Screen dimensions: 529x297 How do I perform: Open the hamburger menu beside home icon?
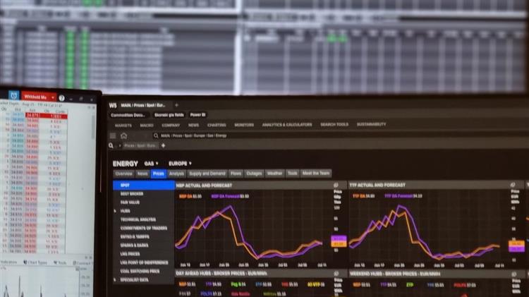click(113, 135)
